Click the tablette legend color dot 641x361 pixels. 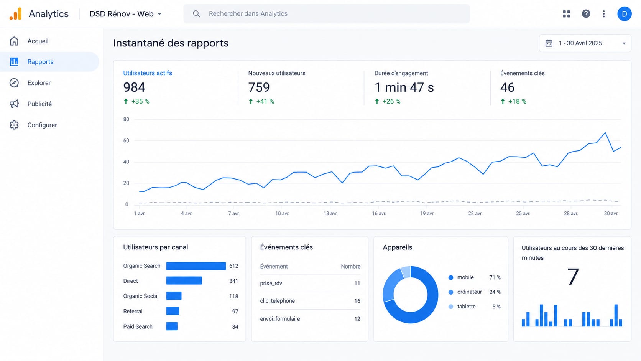(451, 307)
